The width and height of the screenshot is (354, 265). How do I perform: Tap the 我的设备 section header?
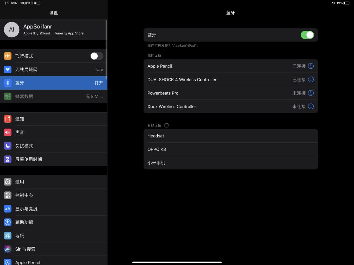coord(154,55)
